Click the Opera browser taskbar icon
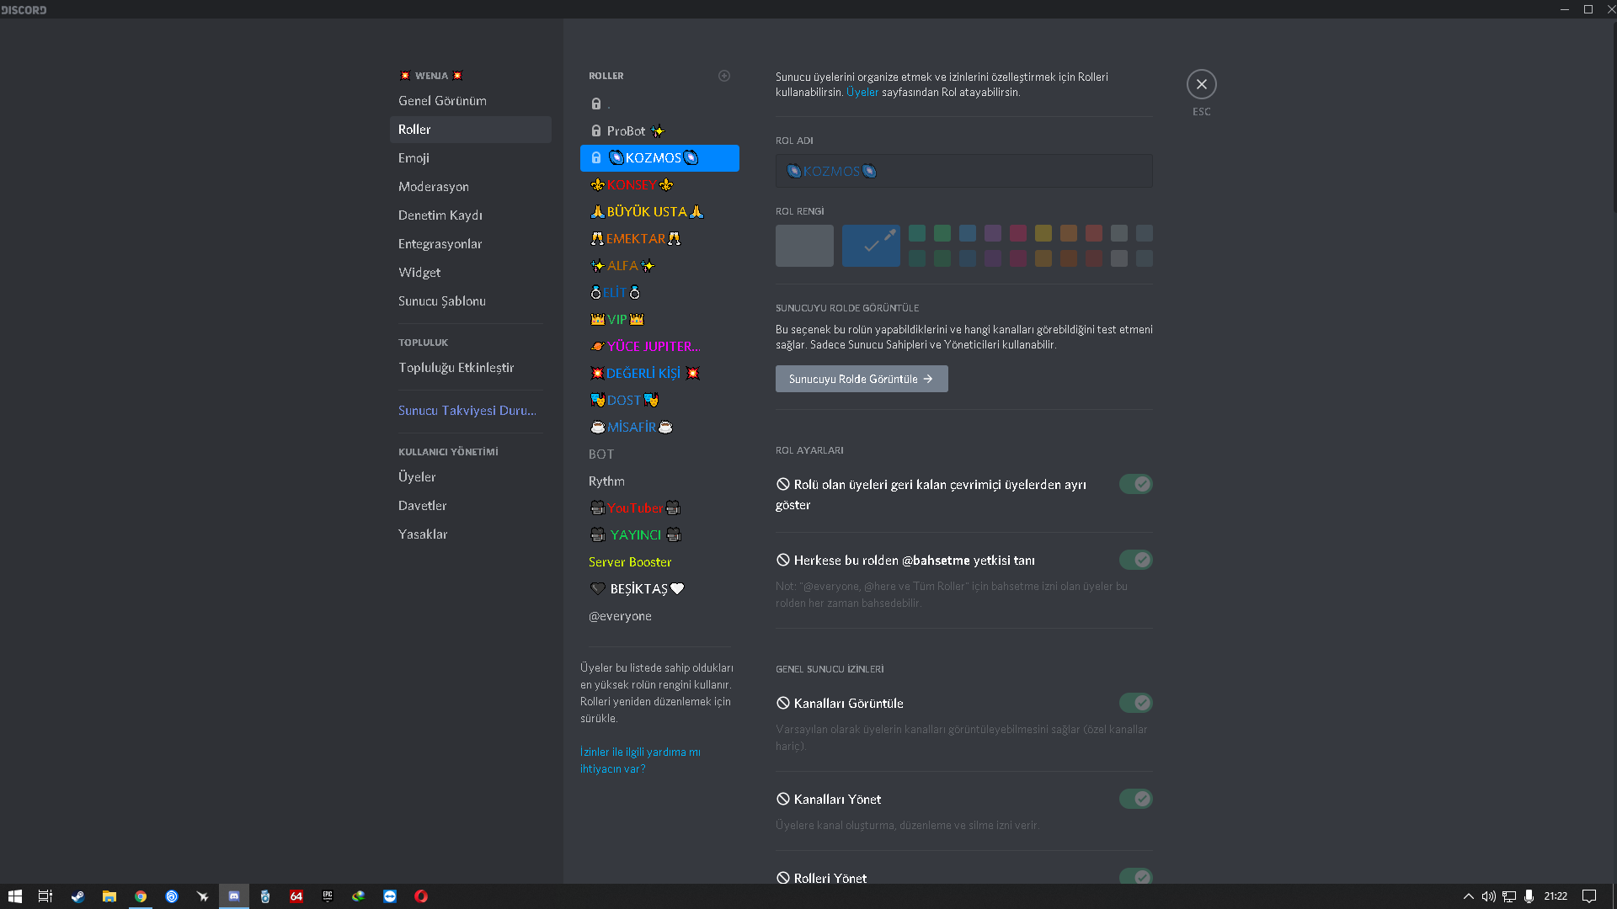The image size is (1617, 909). tap(421, 896)
